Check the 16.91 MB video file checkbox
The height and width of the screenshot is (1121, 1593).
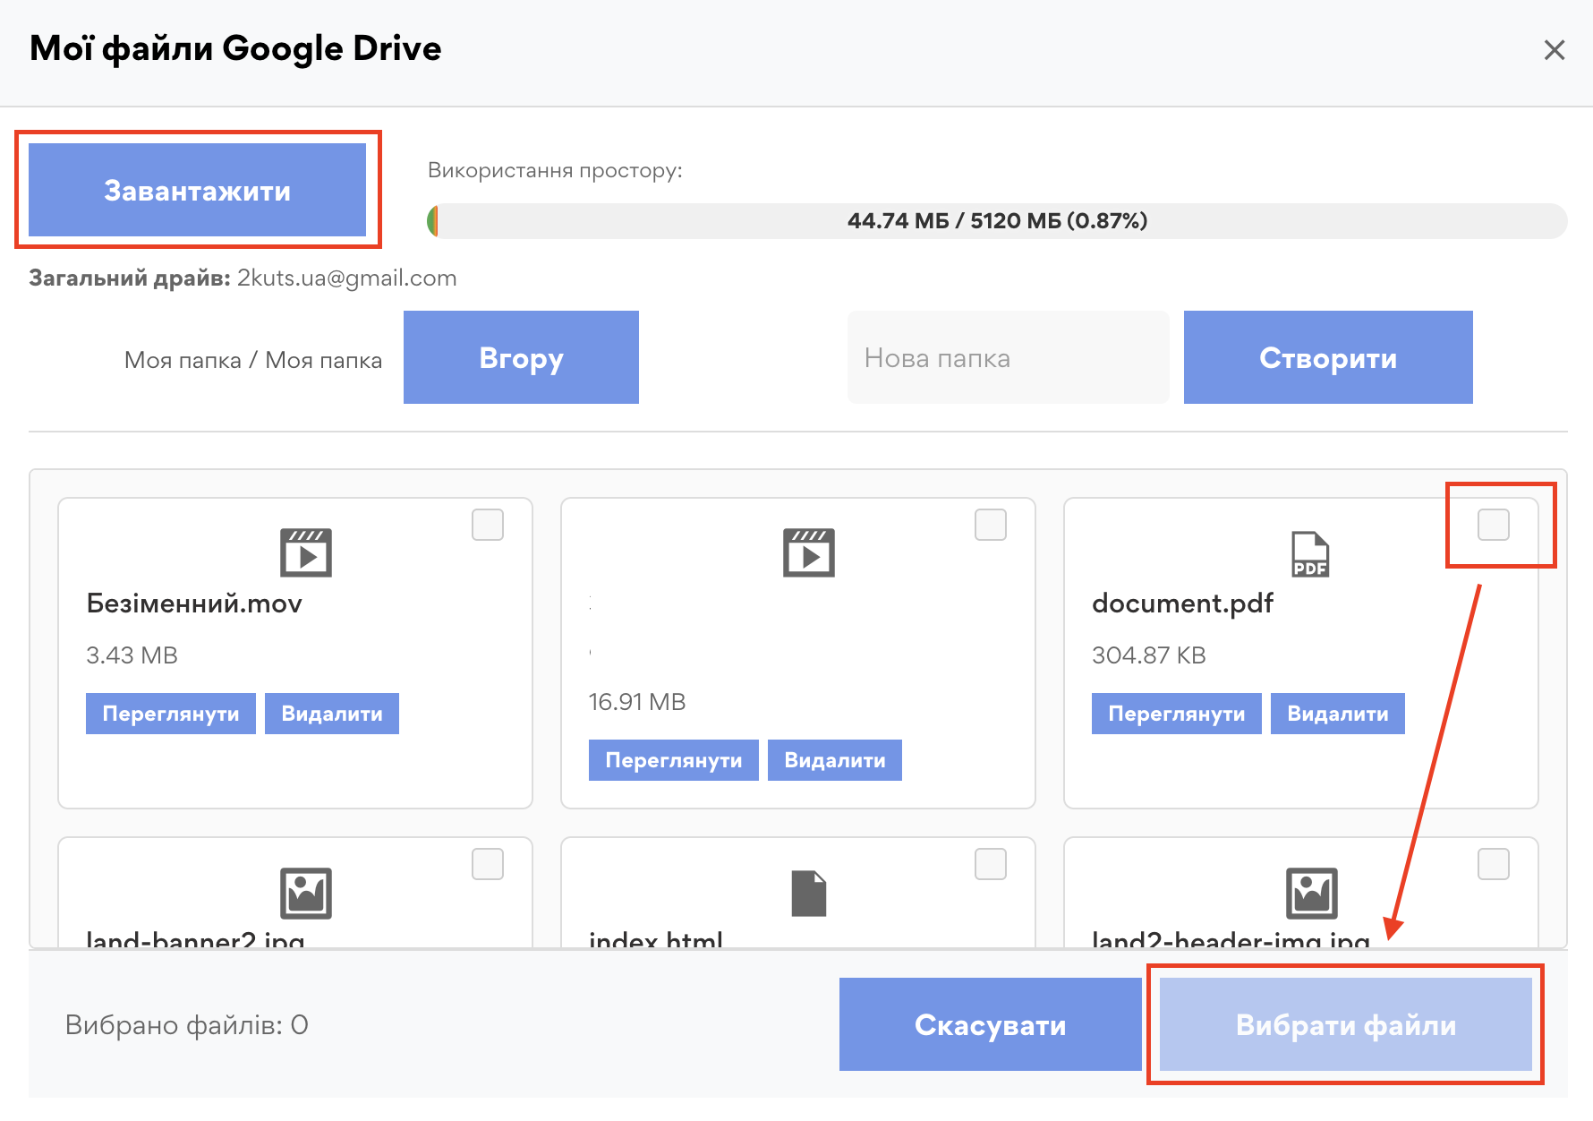point(990,525)
